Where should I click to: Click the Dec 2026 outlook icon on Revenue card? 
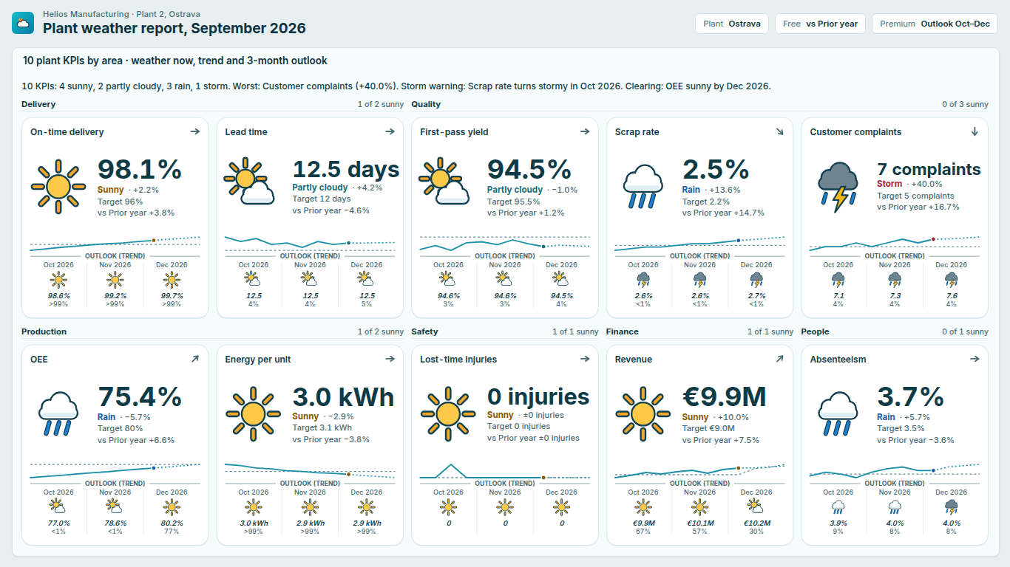click(x=756, y=506)
